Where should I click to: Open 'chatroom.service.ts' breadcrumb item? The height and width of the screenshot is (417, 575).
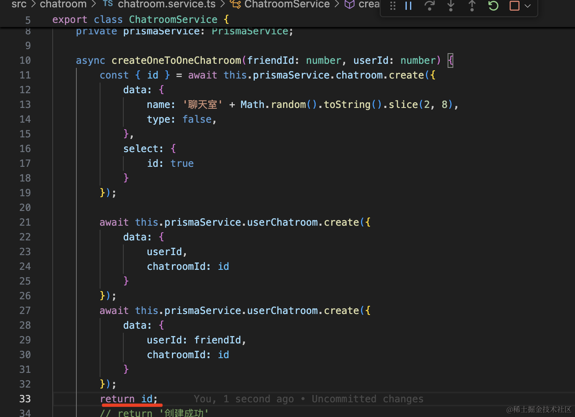pyautogui.click(x=166, y=4)
